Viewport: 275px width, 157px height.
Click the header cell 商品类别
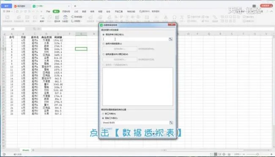47,37
